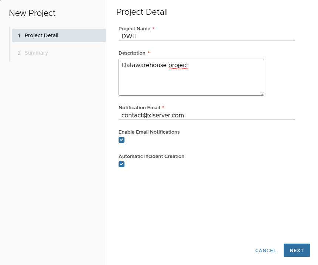Click the 'Description' field label
318x265 pixels.
pos(132,53)
